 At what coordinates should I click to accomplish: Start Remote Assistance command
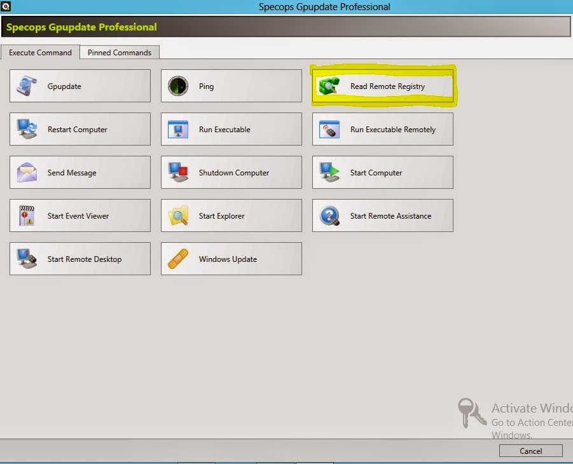coord(383,215)
